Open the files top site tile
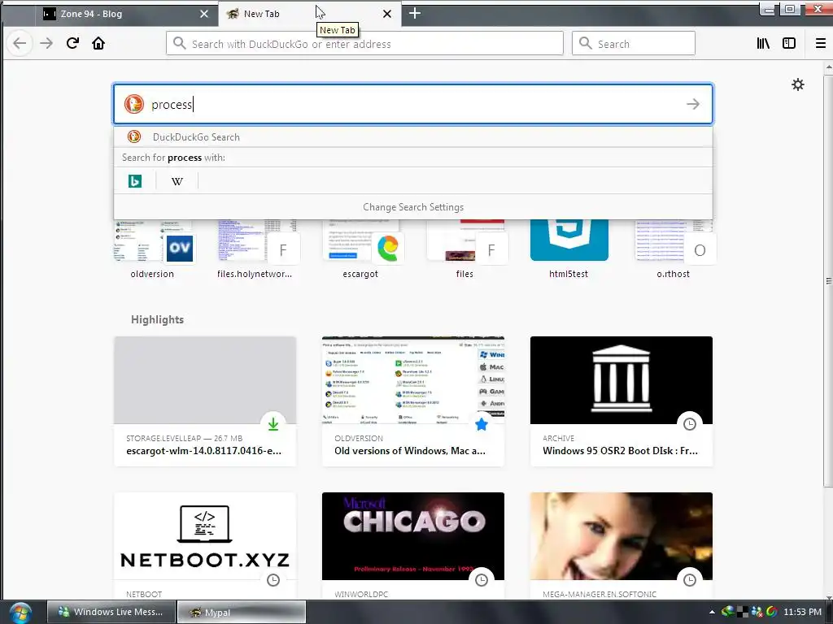 [464, 249]
